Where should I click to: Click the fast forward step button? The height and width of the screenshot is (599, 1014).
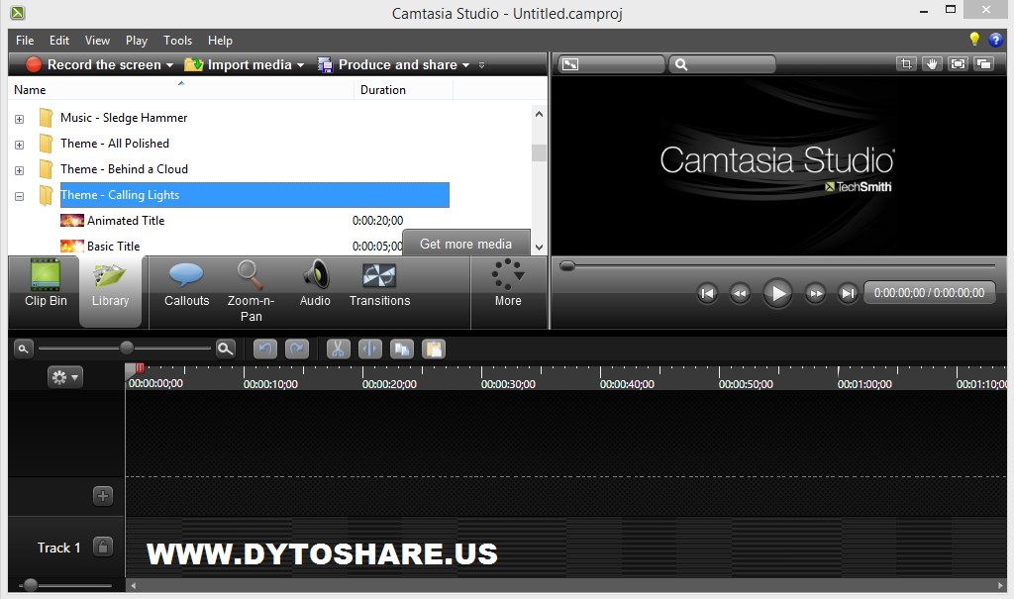(816, 293)
